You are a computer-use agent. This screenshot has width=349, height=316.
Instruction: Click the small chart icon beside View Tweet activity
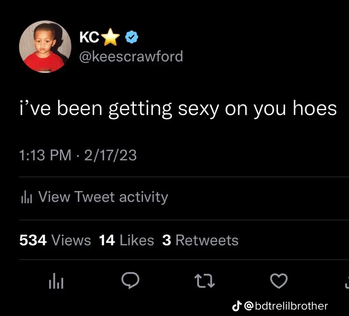(x=27, y=197)
